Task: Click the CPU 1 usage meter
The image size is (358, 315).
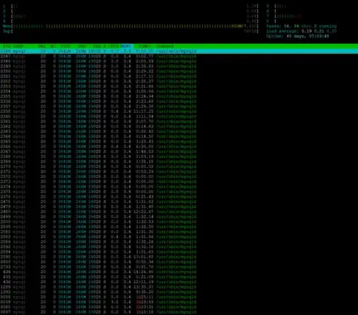Action: (x=131, y=6)
